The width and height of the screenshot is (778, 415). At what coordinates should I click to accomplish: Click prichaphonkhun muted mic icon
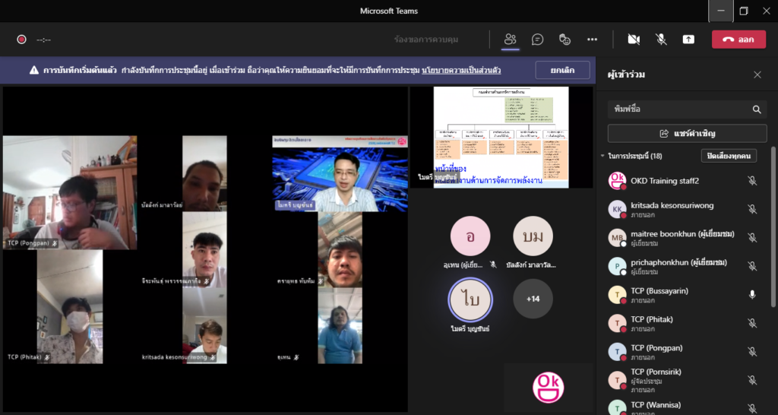point(752,266)
